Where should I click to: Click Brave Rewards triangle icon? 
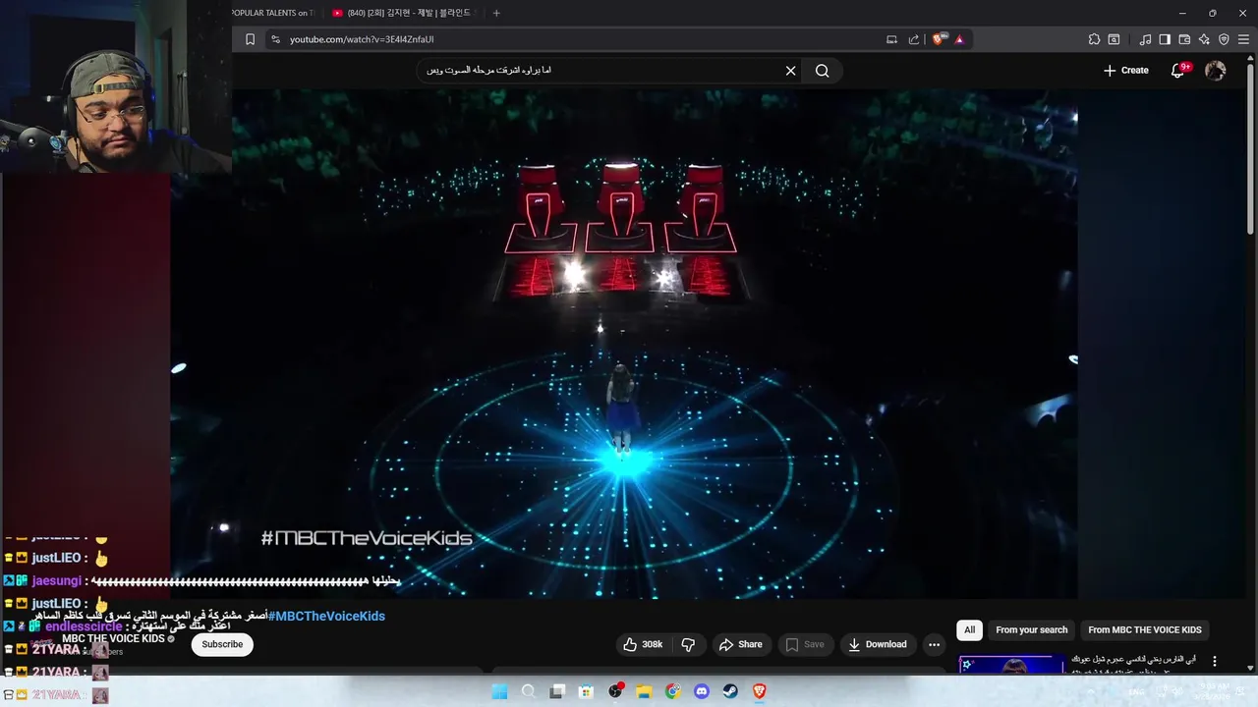[x=959, y=39]
